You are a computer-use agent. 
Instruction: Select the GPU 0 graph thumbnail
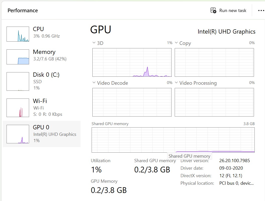(x=18, y=134)
